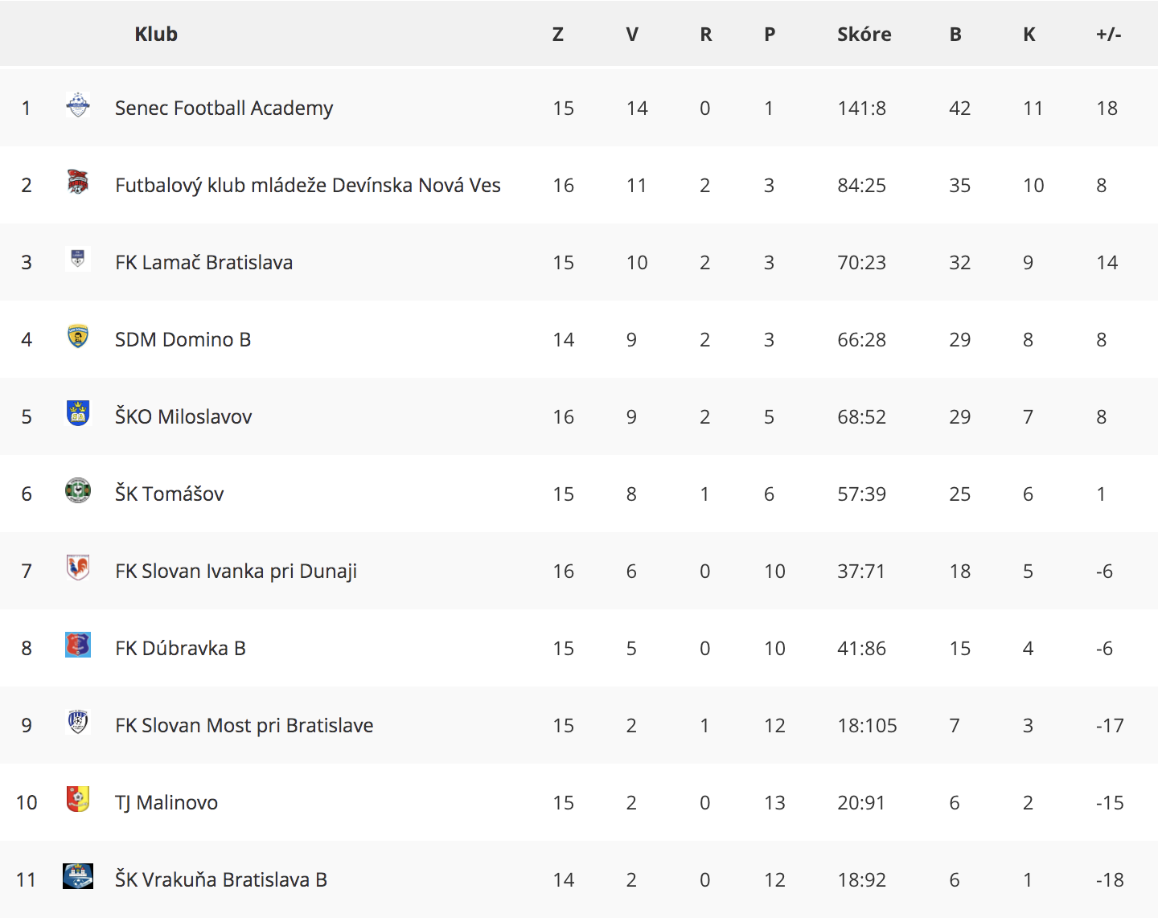Select the SDM Domino B crest icon

click(78, 336)
